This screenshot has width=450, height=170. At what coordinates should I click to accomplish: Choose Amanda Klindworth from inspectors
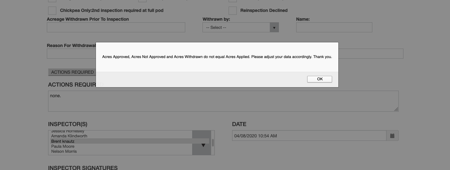click(x=69, y=136)
